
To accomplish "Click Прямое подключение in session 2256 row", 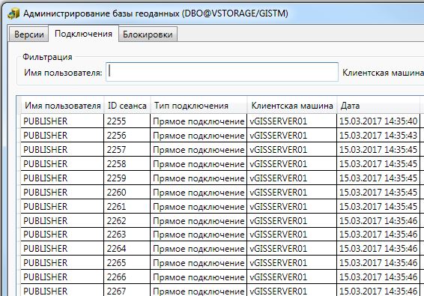I will 199,136.
